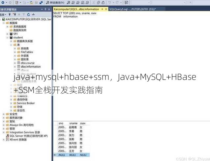The width and height of the screenshot is (210, 161).
Task: Click the sname column header in results
Action: 74,123
